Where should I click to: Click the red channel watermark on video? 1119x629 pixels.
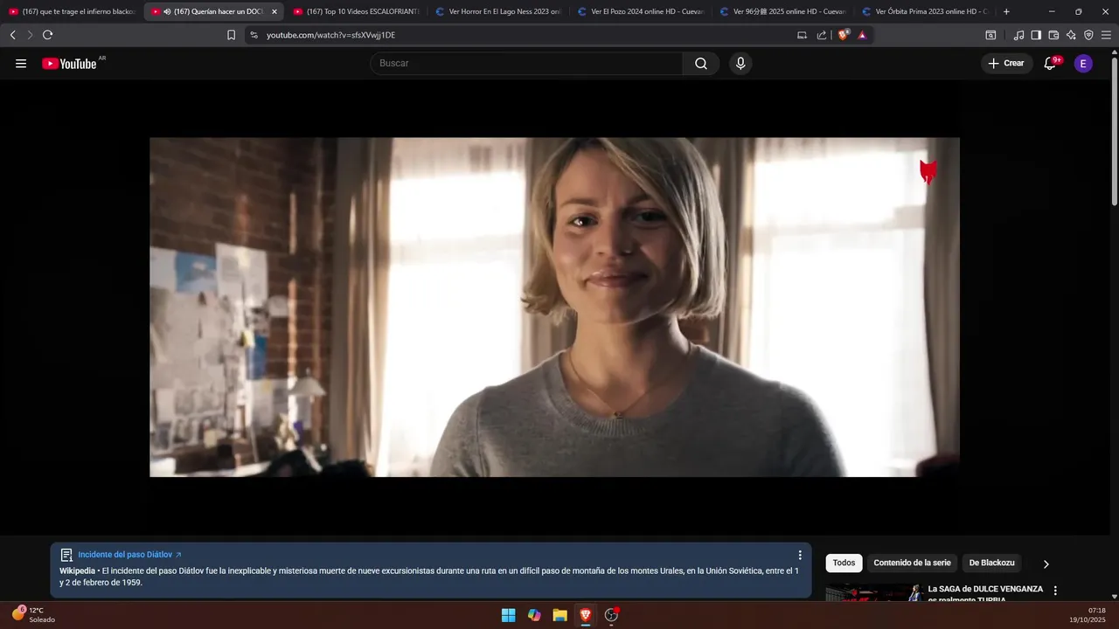[x=928, y=172]
